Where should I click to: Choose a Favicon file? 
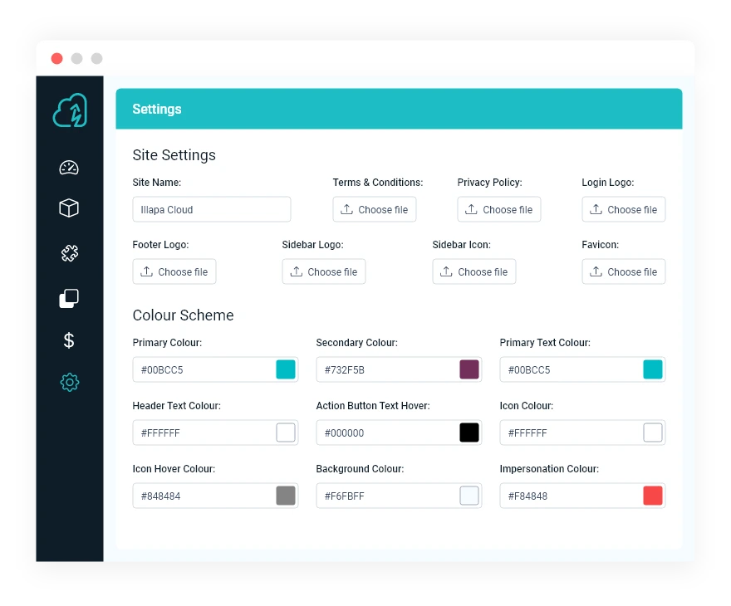pos(624,271)
